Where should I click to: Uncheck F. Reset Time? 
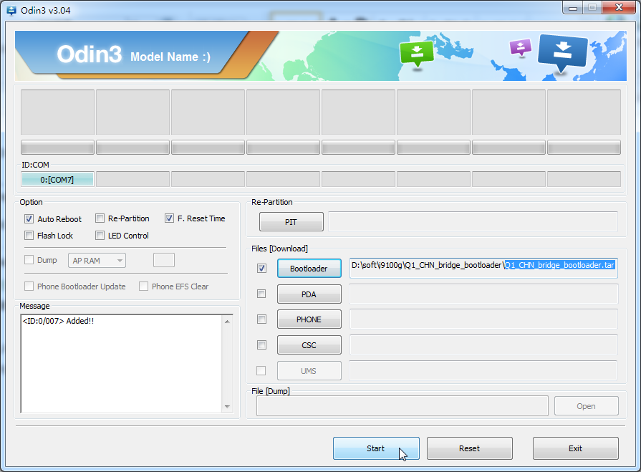coord(169,218)
